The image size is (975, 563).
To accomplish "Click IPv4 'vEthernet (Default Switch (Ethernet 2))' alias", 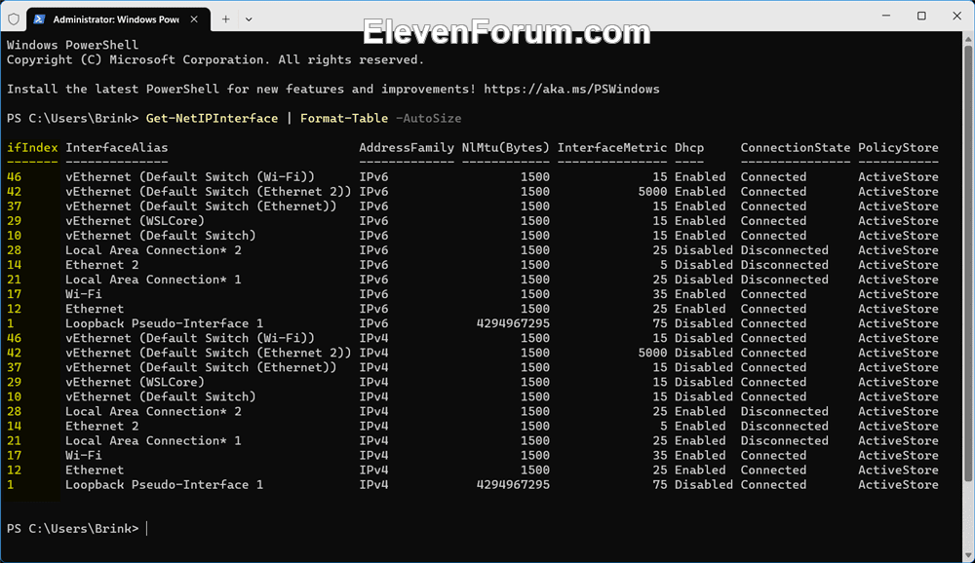I will coord(209,353).
